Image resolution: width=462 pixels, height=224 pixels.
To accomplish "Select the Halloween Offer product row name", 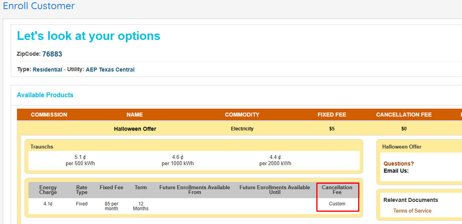I will click(135, 129).
